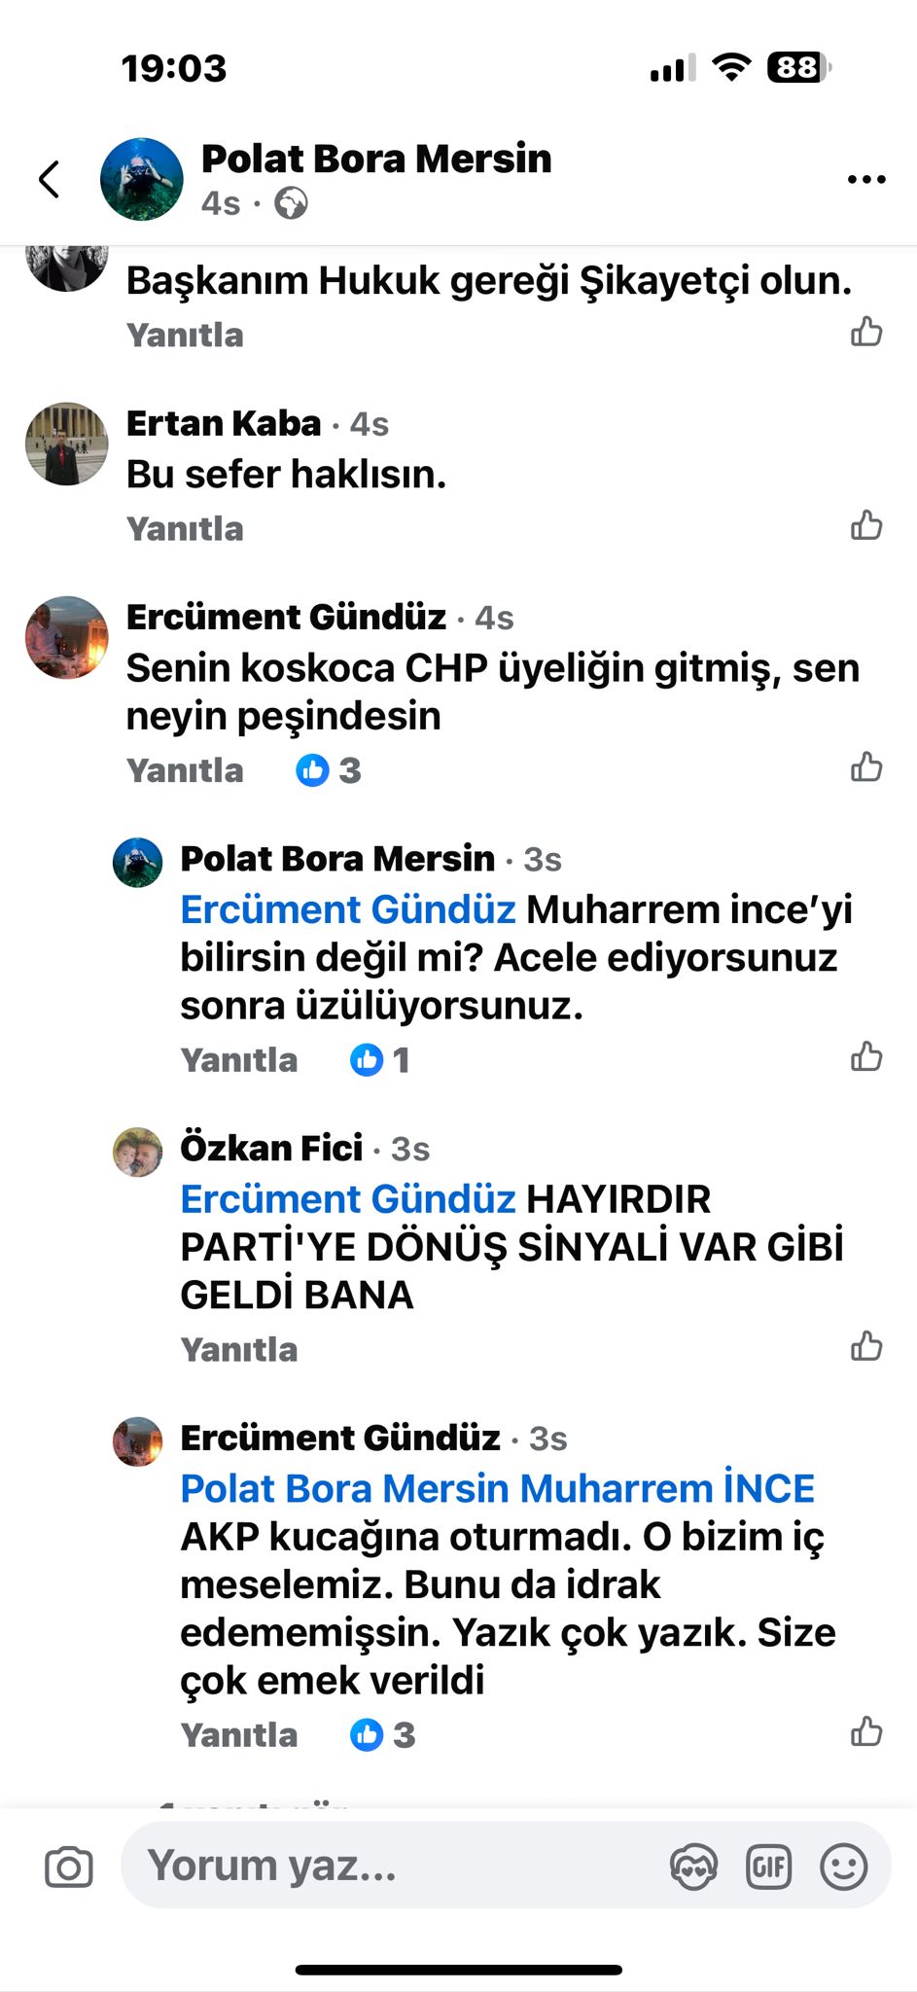Like Ertan Kaba's comment
This screenshot has height=1992, width=917.
(866, 526)
